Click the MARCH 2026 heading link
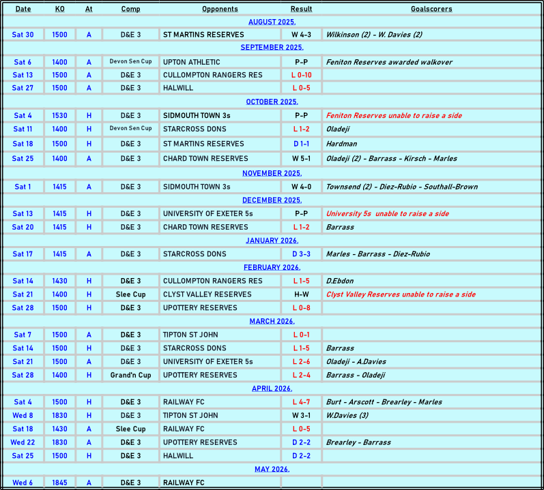The image size is (544, 490). 272,321
